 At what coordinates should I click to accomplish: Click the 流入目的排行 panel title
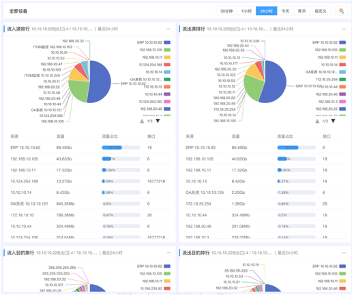(20, 253)
